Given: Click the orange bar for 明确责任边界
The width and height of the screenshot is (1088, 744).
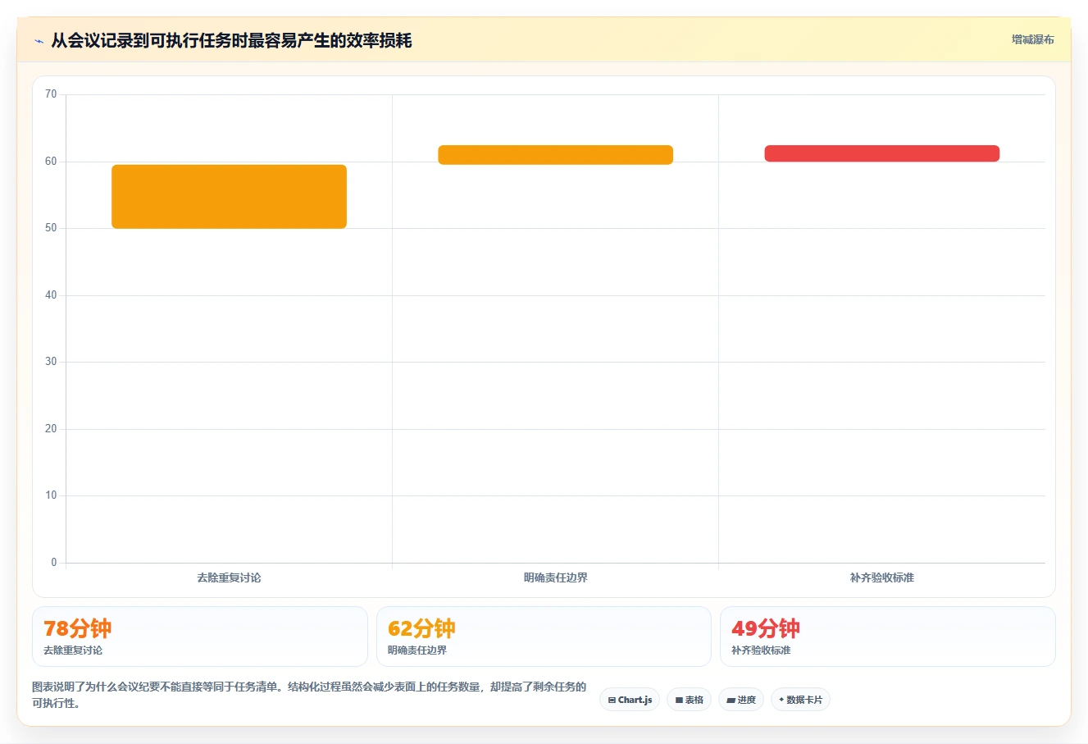Looking at the screenshot, I should tap(555, 155).
